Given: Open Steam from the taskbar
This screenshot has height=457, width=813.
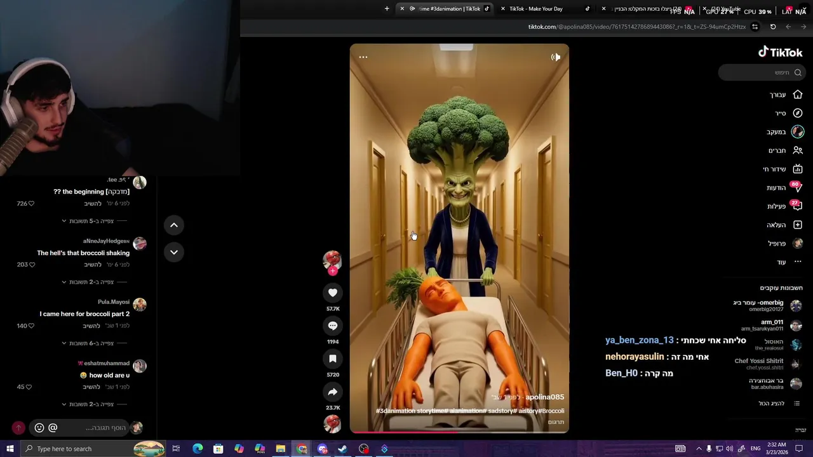Looking at the screenshot, I should [342, 449].
